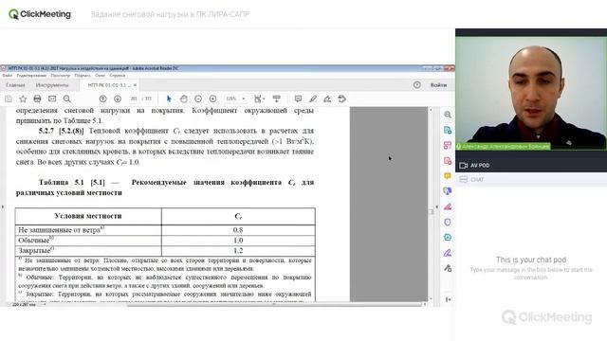Click the star bookmark icon
Image resolution: width=607 pixels, height=341 pixels.
[x=23, y=99]
